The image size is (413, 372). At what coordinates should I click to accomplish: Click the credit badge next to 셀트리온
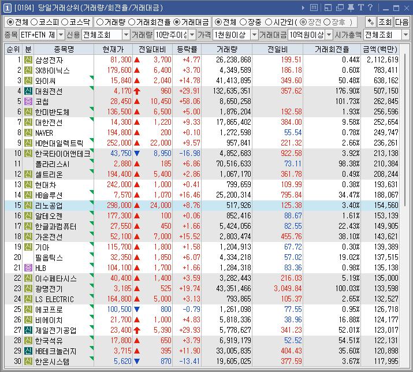click(28, 174)
